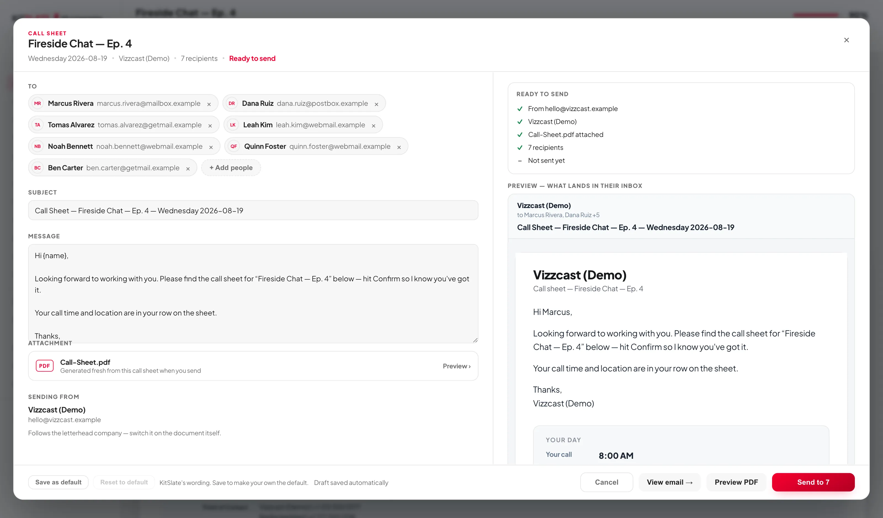Click the Ready to send status text
This screenshot has height=518, width=883.
[252, 58]
